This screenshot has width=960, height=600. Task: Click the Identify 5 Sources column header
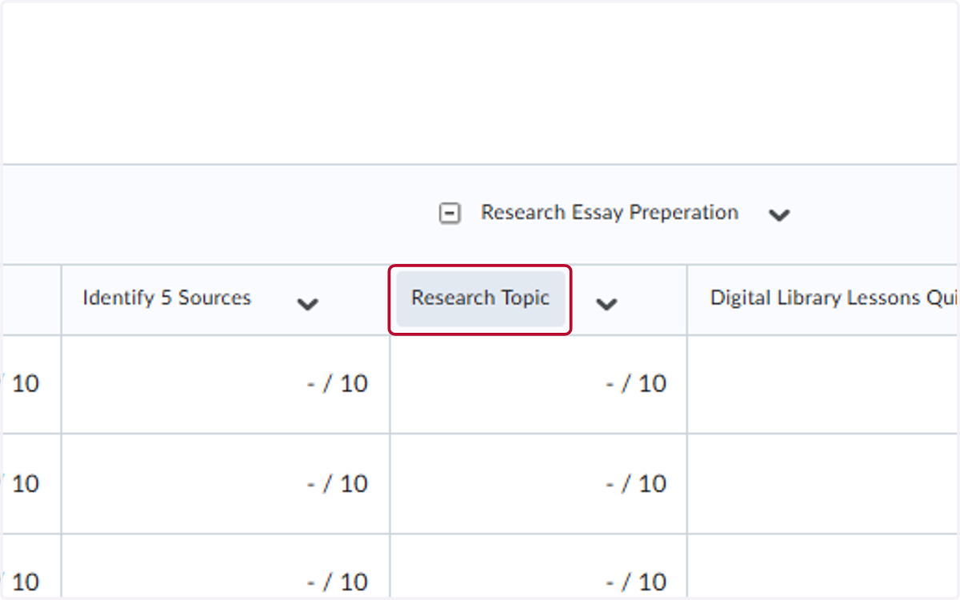pyautogui.click(x=166, y=298)
